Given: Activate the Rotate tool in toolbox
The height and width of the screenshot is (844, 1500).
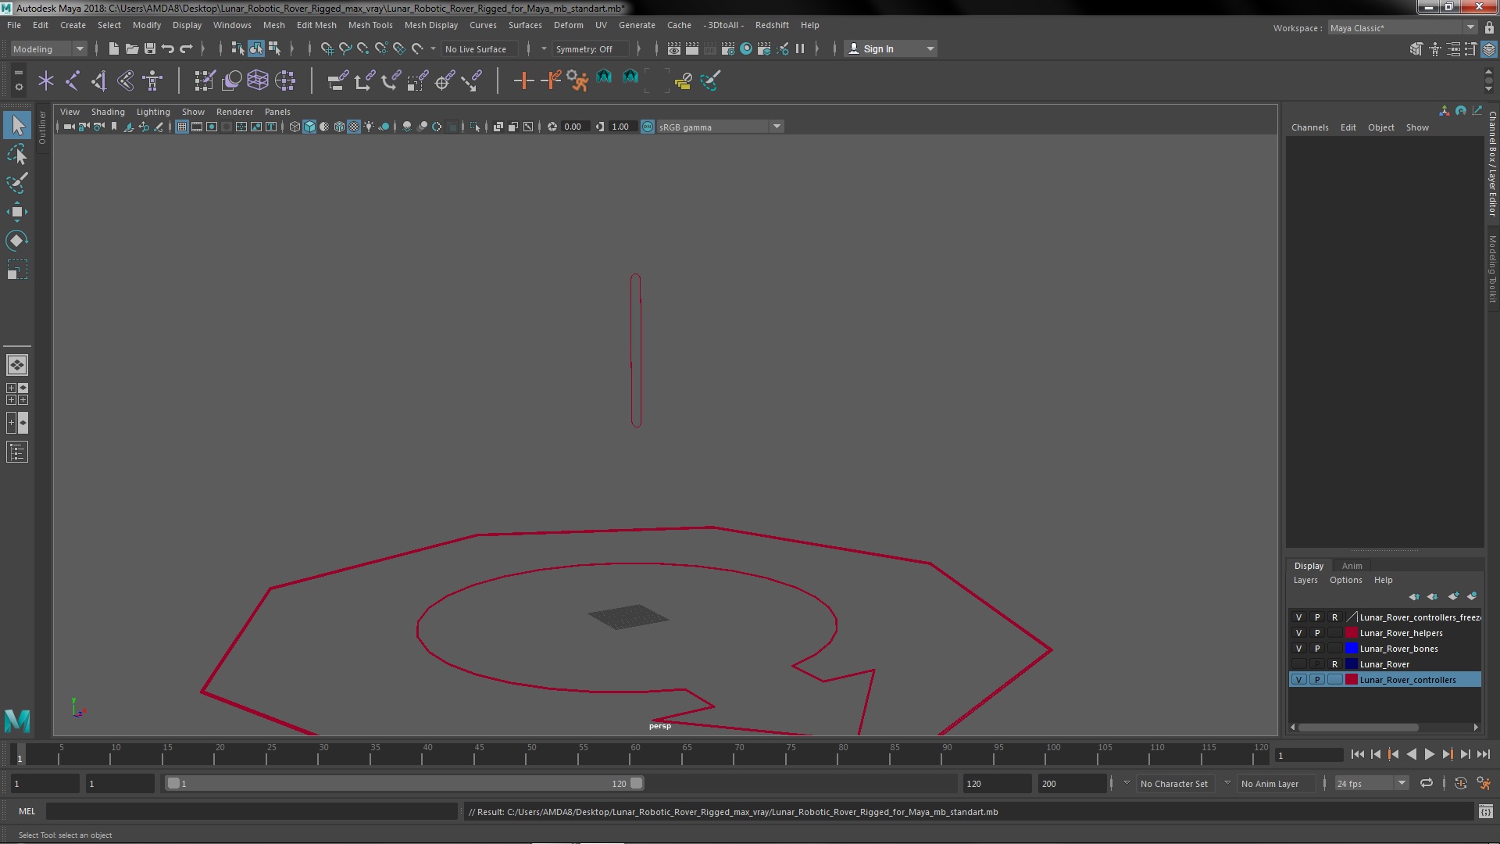Looking at the screenshot, I should pyautogui.click(x=17, y=241).
